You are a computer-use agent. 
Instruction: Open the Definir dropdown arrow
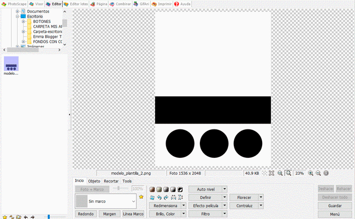click(x=224, y=198)
